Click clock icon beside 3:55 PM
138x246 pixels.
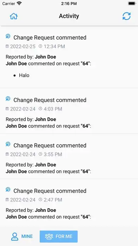pyautogui.click(x=40, y=154)
